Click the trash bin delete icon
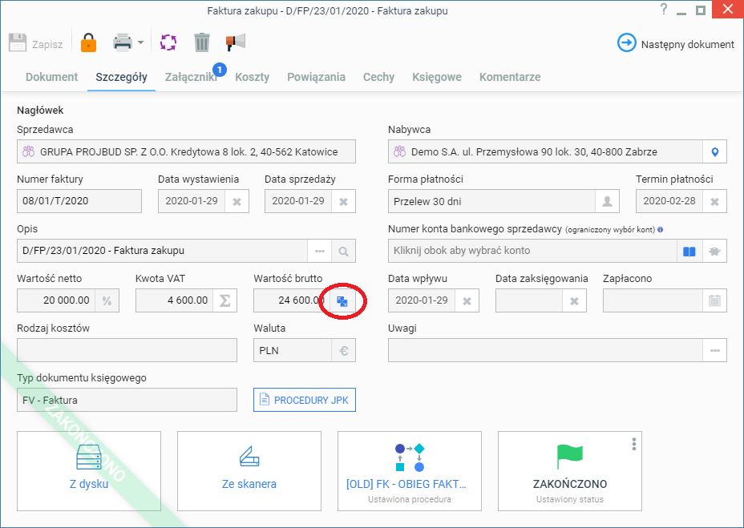This screenshot has width=744, height=528. (202, 42)
